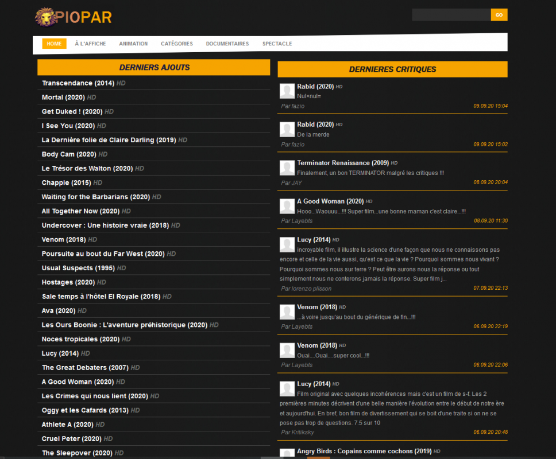Click avatar of the 'Nul×nul=' Rabid review
The width and height of the screenshot is (556, 459).
287,91
